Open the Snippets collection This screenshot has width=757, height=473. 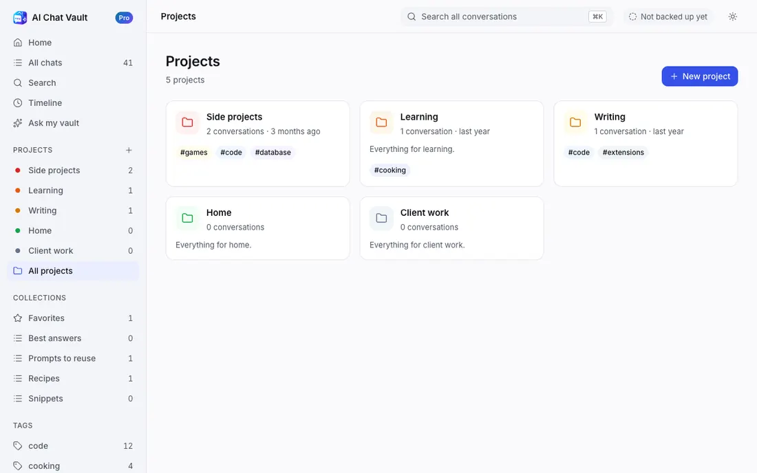point(73,399)
